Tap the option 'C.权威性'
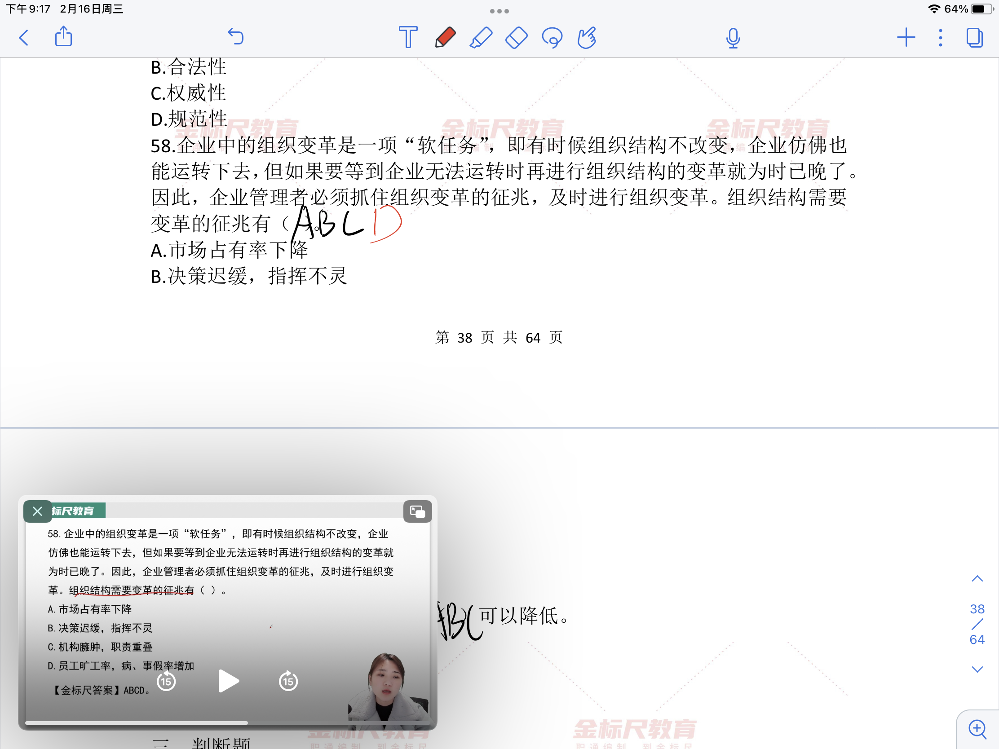999x749 pixels. pyautogui.click(x=188, y=93)
